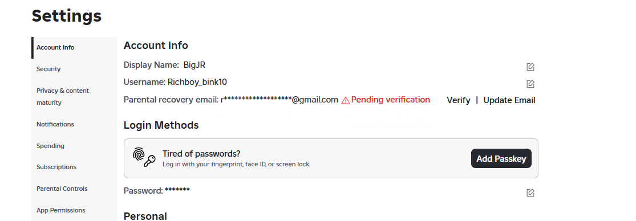The width and height of the screenshot is (636, 221).
Task: Click the Update Email link
Action: coord(509,100)
